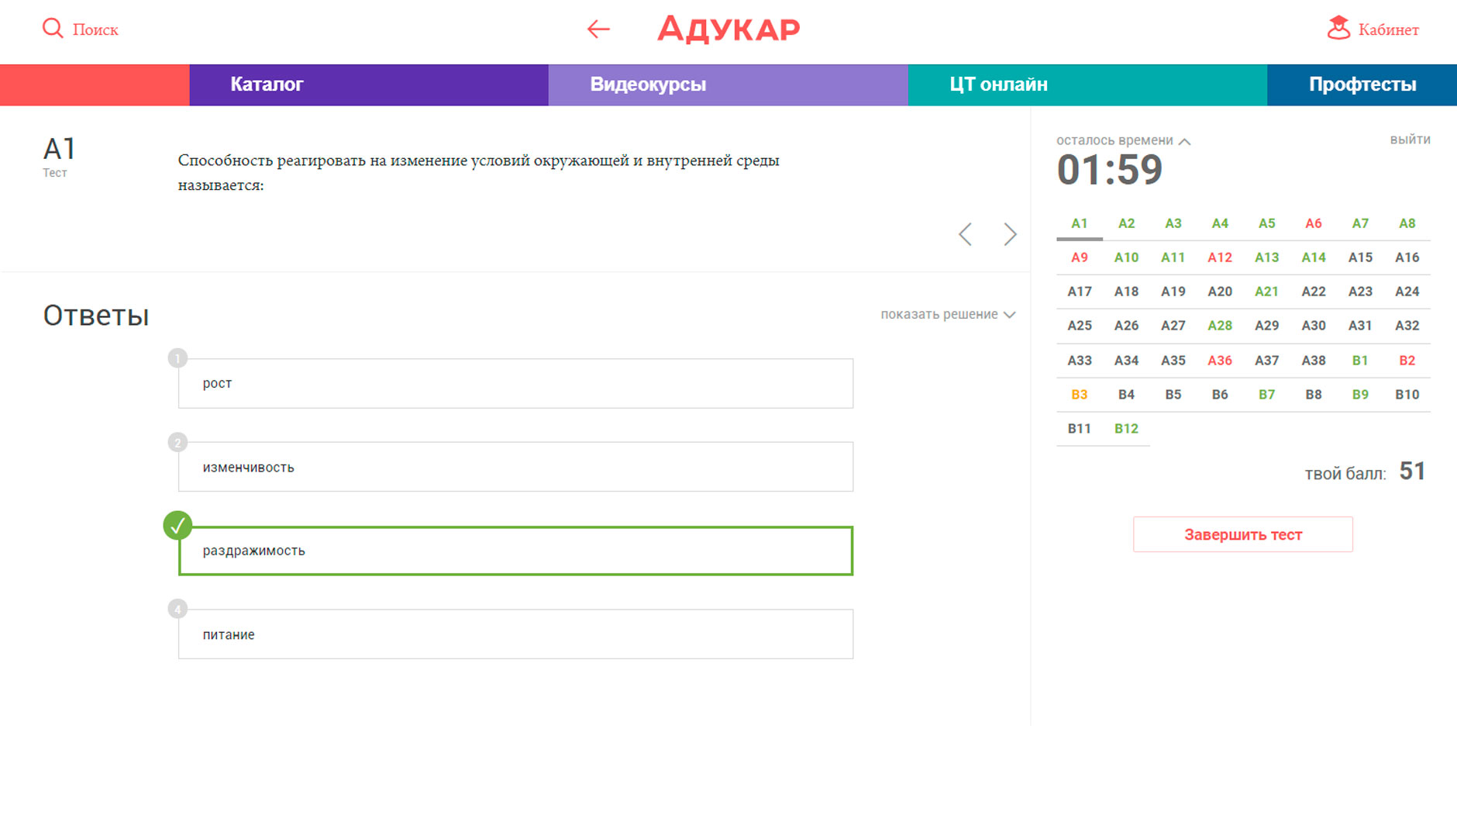Select the "раздражимость" answer box
1457x822 pixels.
coord(515,551)
